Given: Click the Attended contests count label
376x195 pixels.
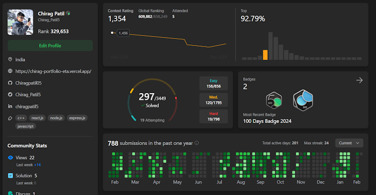Looking at the screenshot, I should pyautogui.click(x=180, y=11).
